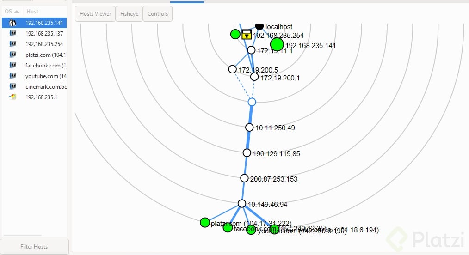Select host 192.168.235.1 in the list
The width and height of the screenshot is (469, 255).
pyautogui.click(x=34, y=97)
